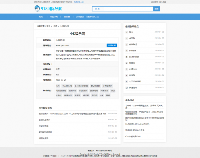Click the search text input field
200x158 pixels.
point(127,9)
